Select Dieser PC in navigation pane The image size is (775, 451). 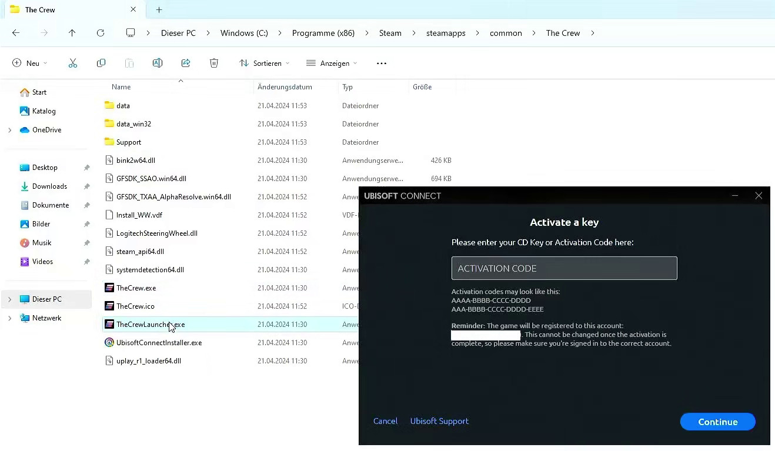[x=47, y=299]
